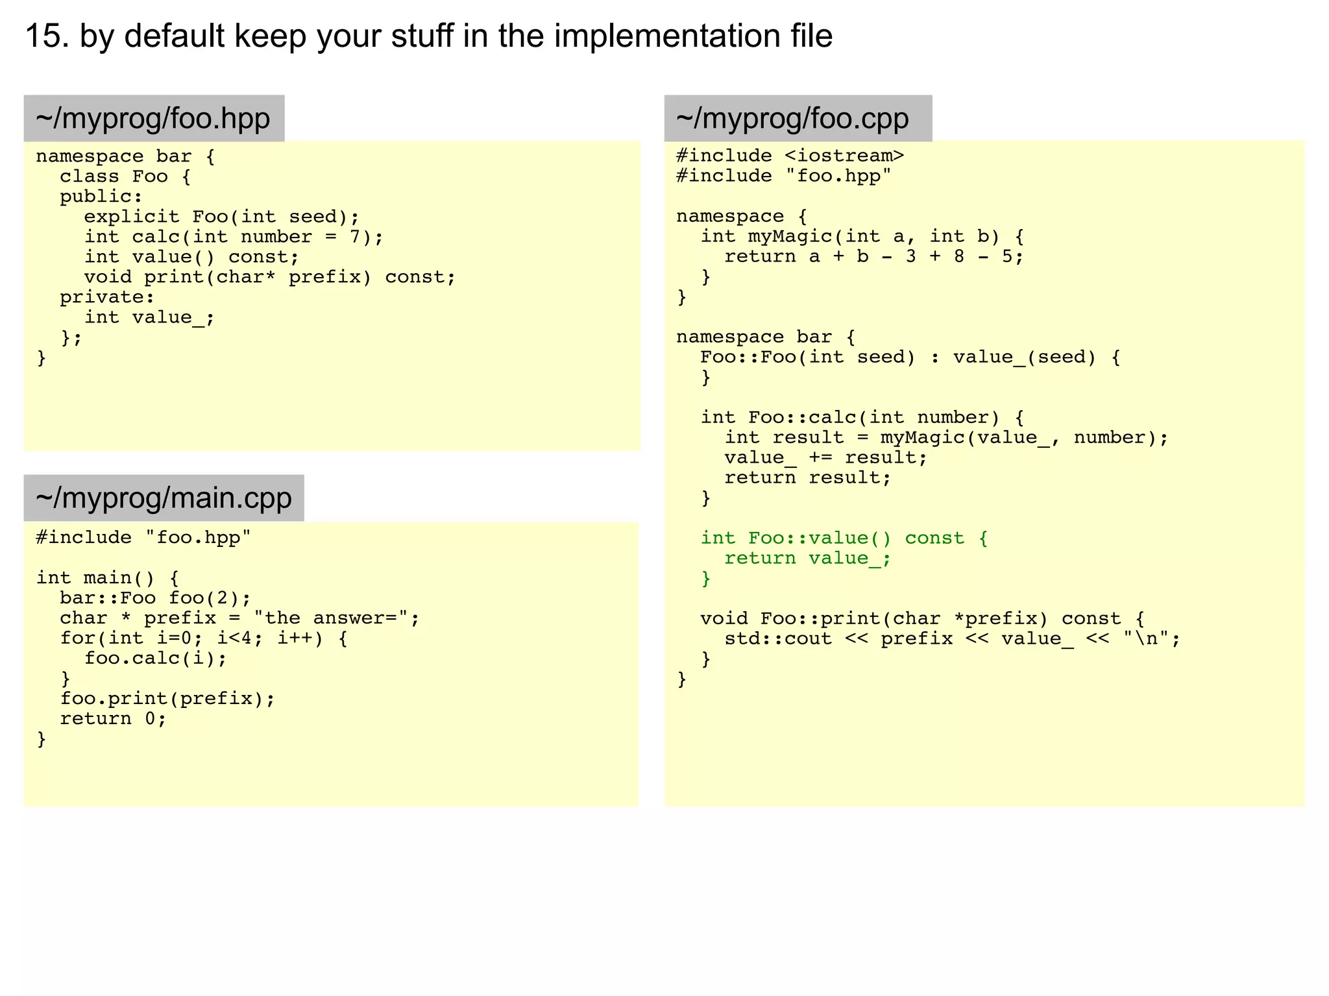Click the 'private:' access specifier line
Viewport: 1329px width, 996px height.
click(x=107, y=297)
